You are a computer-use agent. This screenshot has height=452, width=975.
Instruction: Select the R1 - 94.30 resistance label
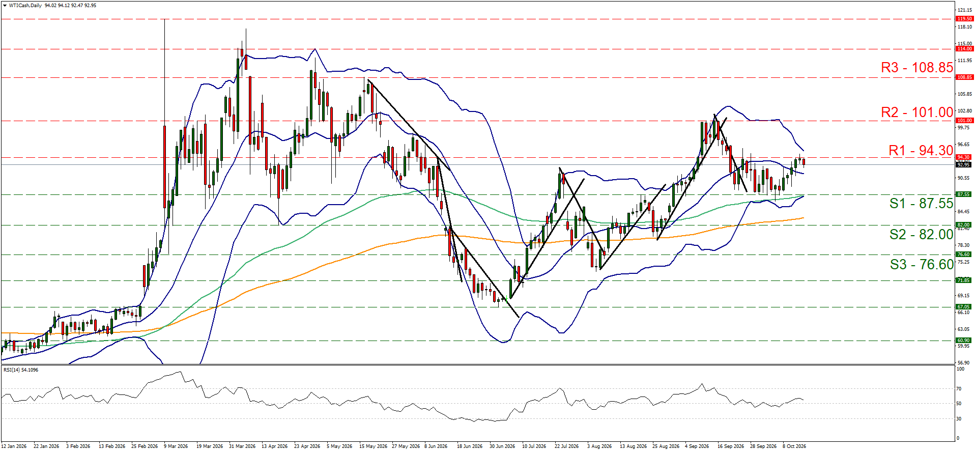921,151
